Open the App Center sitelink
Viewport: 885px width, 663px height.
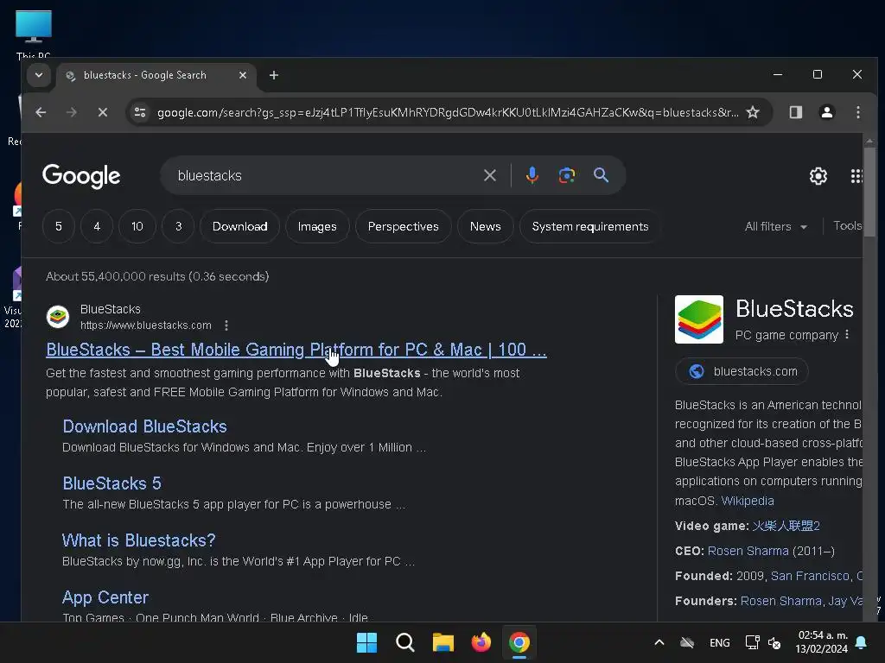(x=105, y=597)
